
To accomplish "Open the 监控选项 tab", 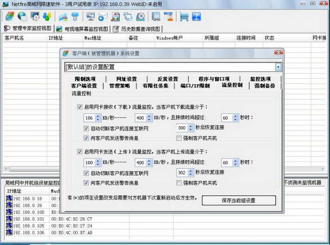I will click(x=260, y=79).
